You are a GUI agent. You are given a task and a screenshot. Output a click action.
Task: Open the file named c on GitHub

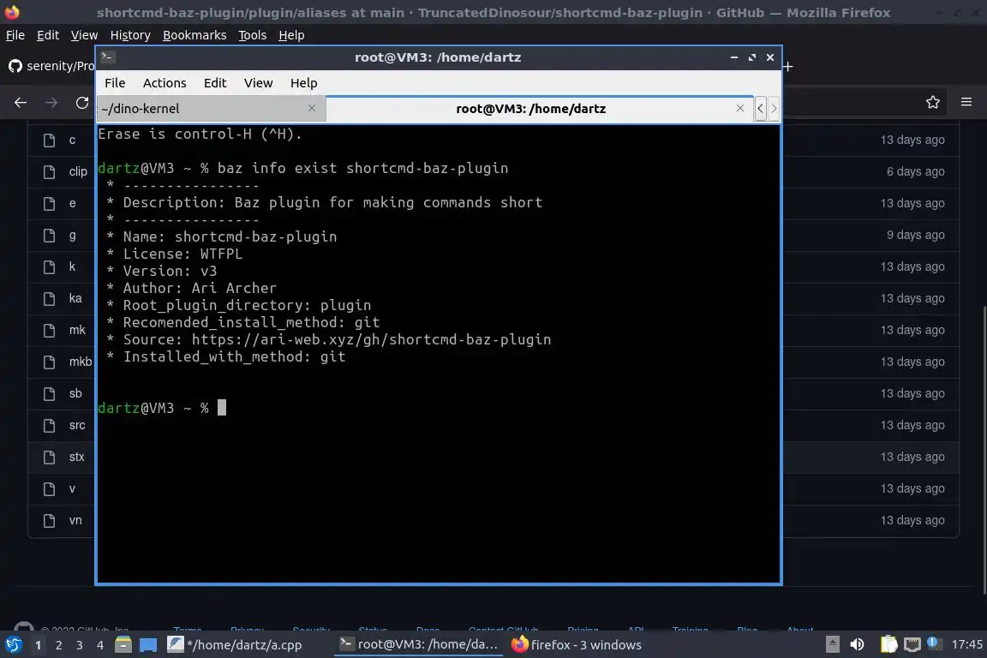pyautogui.click(x=72, y=140)
